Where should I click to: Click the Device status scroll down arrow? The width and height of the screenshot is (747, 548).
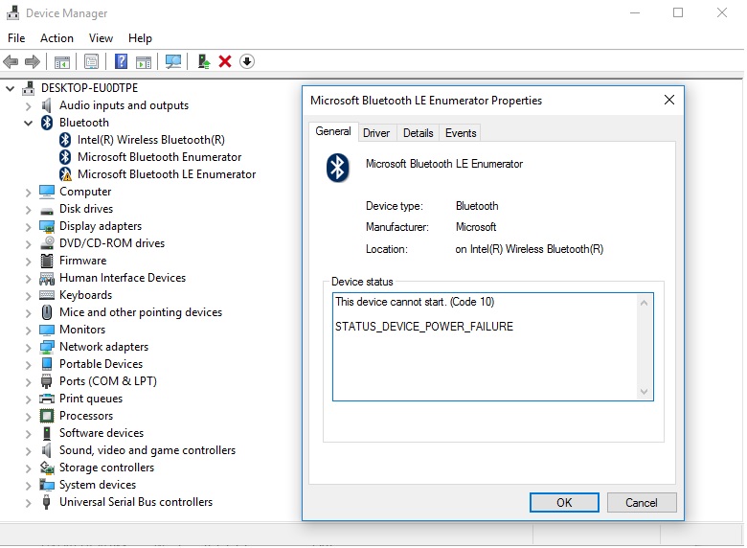coord(645,392)
